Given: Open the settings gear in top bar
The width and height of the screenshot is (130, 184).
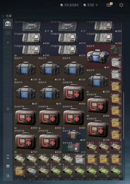Looking at the screenshot, I should [121, 5].
